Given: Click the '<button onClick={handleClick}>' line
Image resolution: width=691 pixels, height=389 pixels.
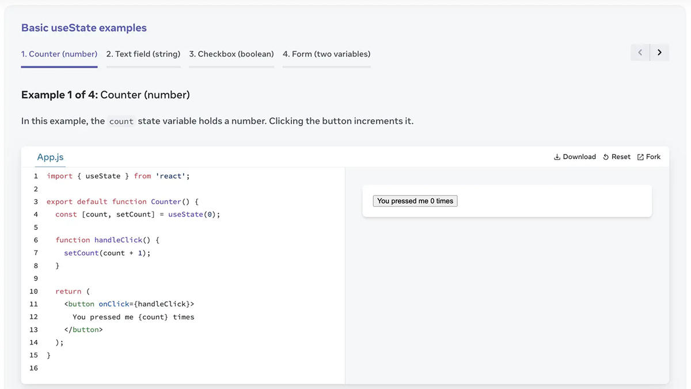Looking at the screenshot, I should [x=129, y=304].
